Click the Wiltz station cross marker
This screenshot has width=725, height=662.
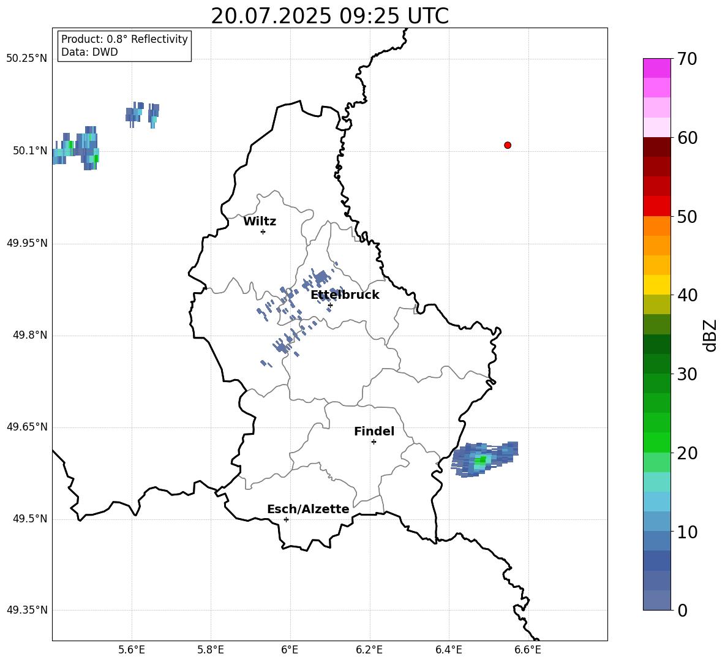263,231
